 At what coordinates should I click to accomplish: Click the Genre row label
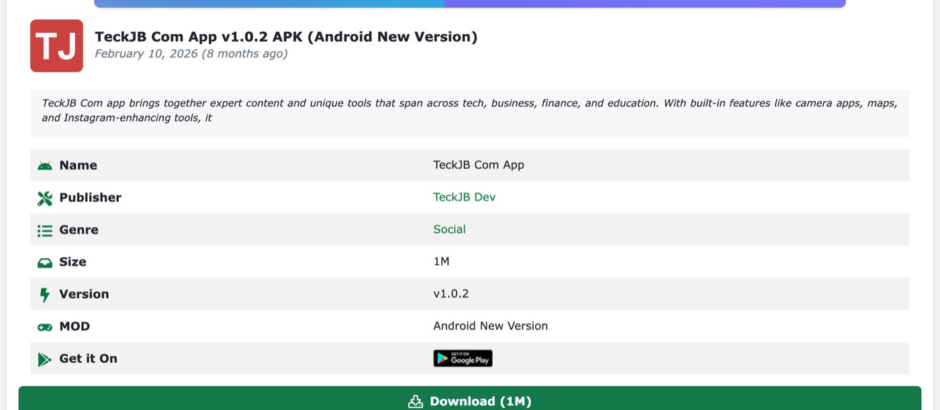79,230
